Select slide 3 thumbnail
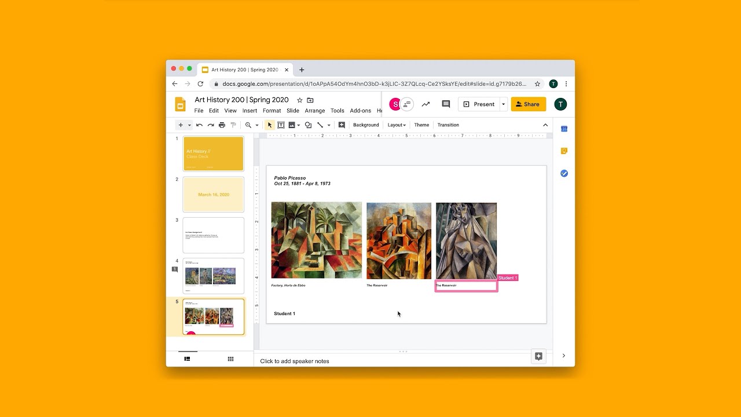This screenshot has width=741, height=417. [x=214, y=235]
